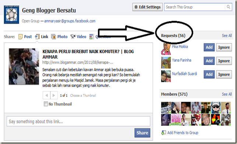Click the Share button
237x144 pixels.
142,133
